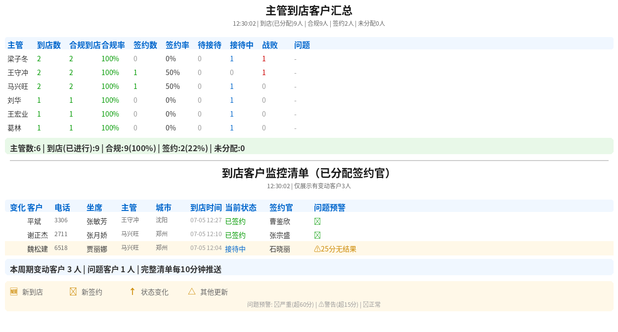This screenshot has width=618, height=332.
Task: Select customer 魏松建 in the monitoring list
Action: tap(38, 249)
